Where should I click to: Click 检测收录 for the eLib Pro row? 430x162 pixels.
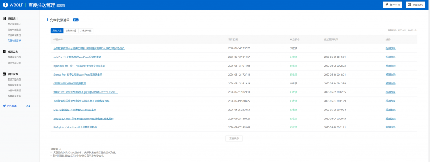pyautogui.click(x=391, y=57)
